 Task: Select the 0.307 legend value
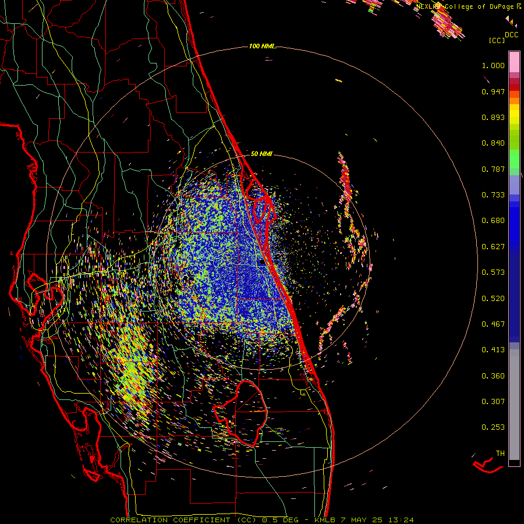click(x=493, y=402)
